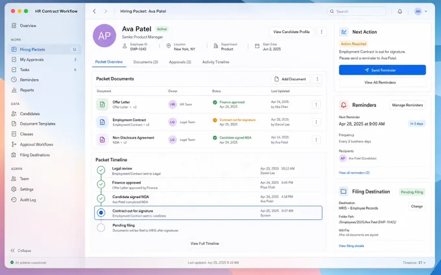Select Pending filing timeline step marker
This screenshot has height=275, width=441.
(x=101, y=228)
